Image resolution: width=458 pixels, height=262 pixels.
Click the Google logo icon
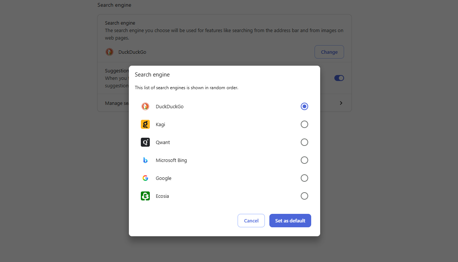click(145, 178)
